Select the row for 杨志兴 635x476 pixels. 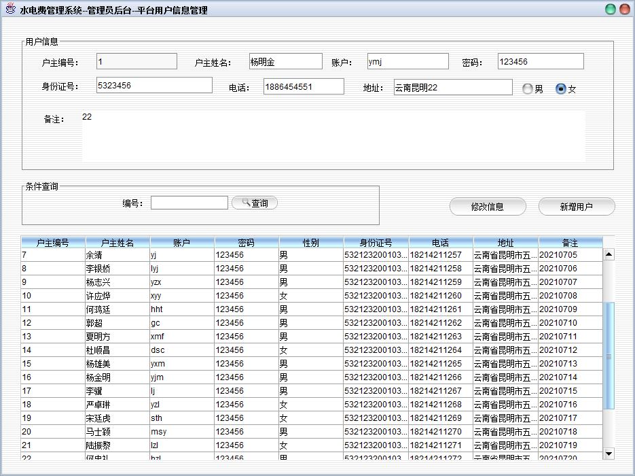(312, 282)
